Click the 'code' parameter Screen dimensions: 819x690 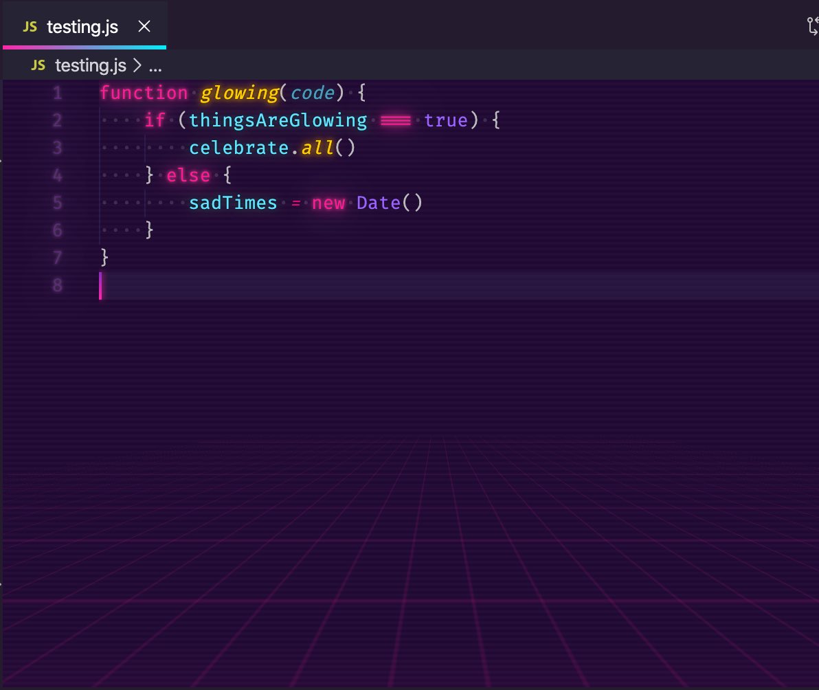313,93
